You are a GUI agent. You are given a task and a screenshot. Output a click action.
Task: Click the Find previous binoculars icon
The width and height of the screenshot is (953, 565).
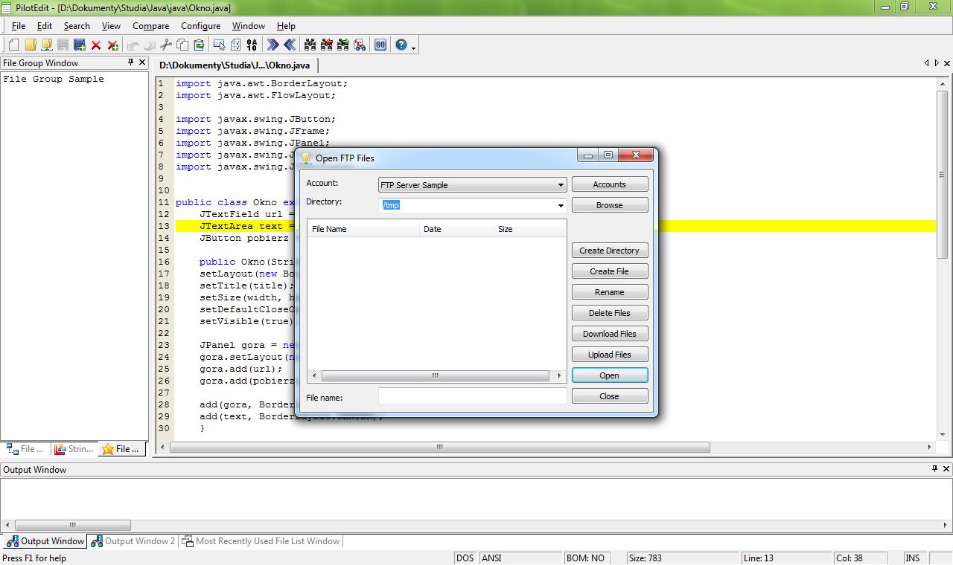click(x=327, y=45)
